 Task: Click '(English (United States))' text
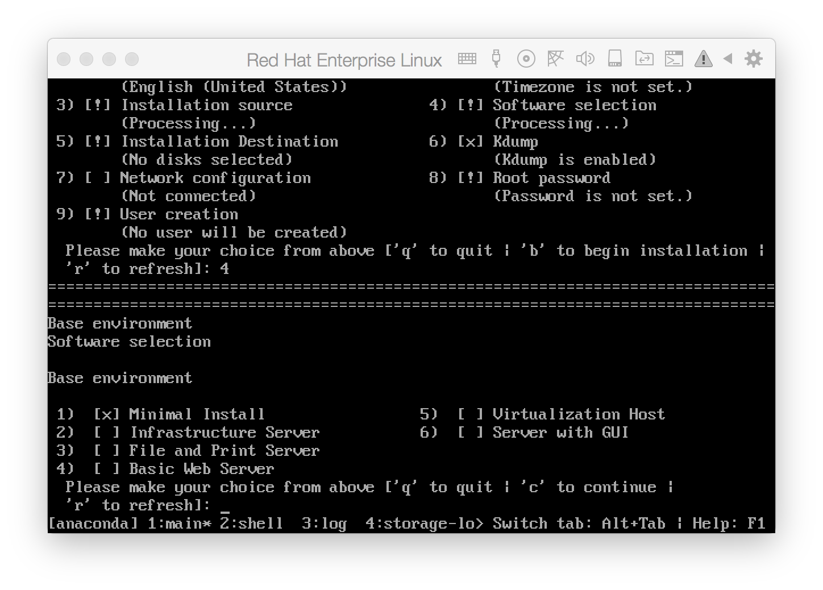point(234,87)
